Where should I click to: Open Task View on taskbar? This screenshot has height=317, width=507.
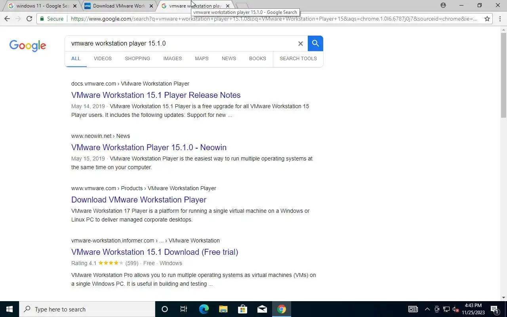[x=184, y=309]
